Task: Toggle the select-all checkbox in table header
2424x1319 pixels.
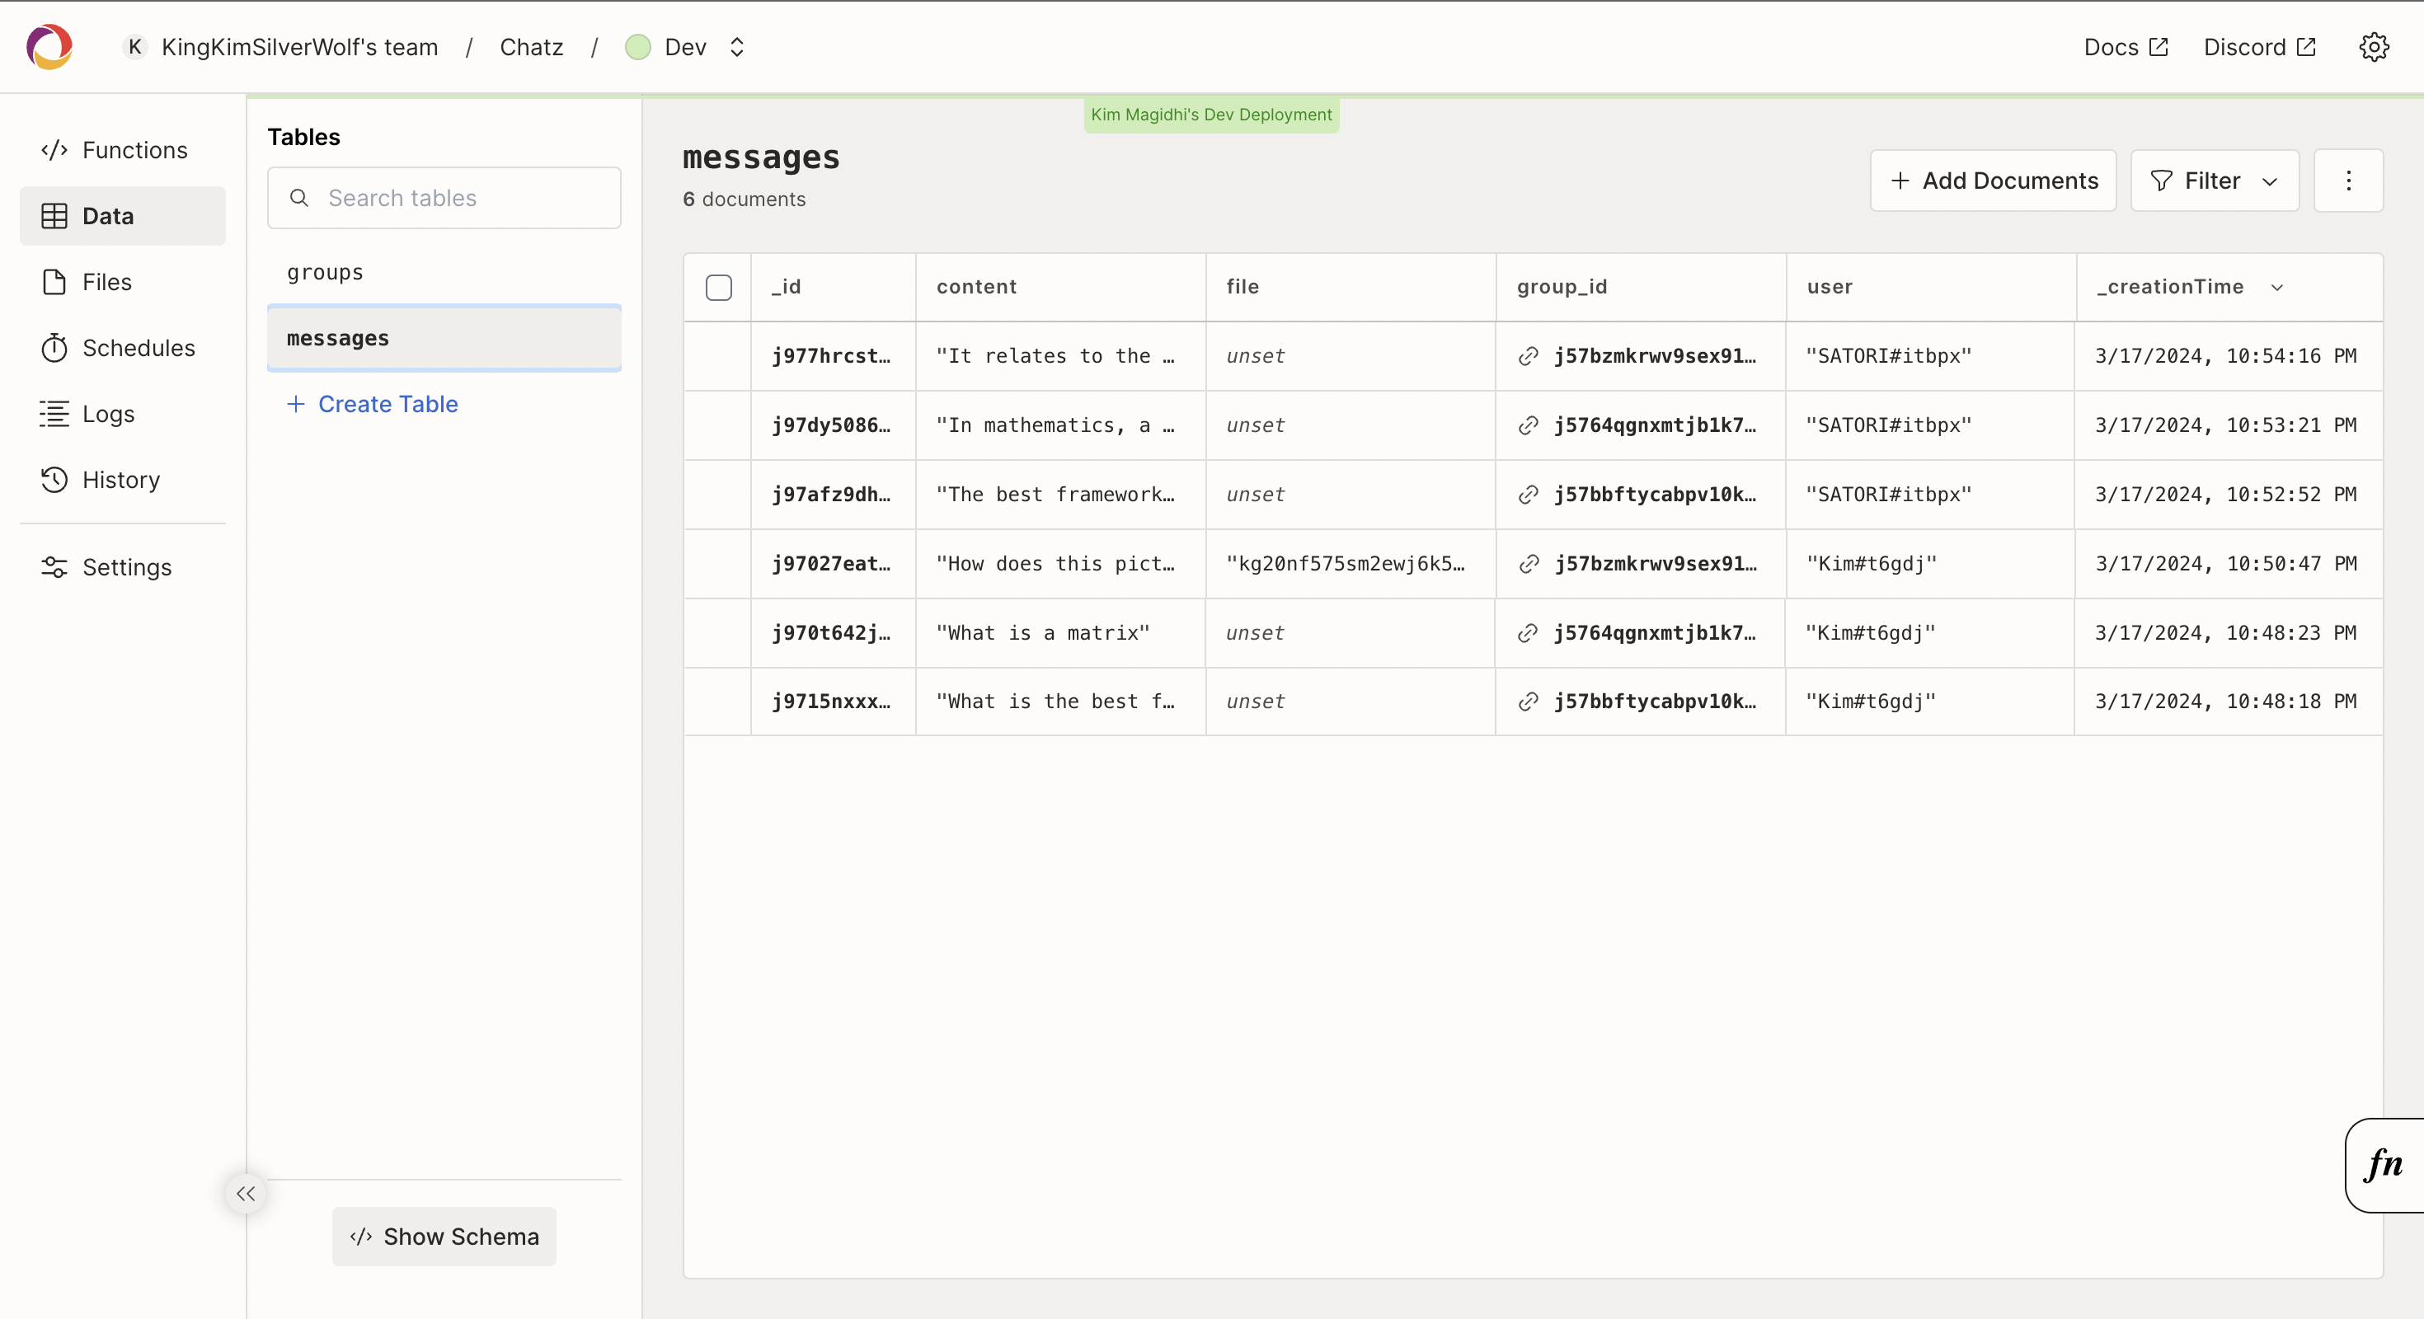Action: [718, 288]
